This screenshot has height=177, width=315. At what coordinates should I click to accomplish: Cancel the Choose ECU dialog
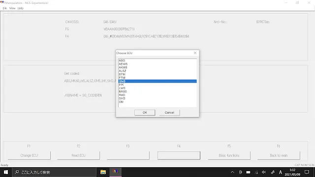[x=169, y=113]
